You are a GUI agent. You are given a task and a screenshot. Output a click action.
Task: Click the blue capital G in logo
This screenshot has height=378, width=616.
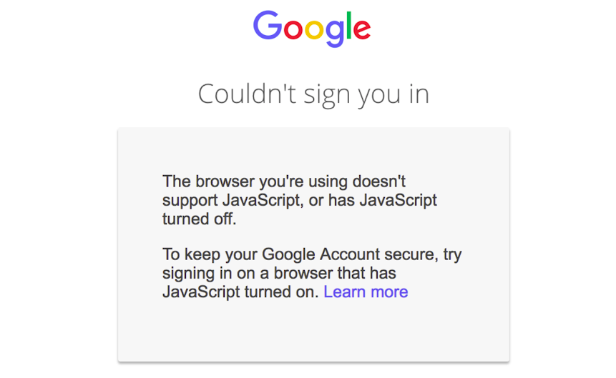(x=268, y=25)
